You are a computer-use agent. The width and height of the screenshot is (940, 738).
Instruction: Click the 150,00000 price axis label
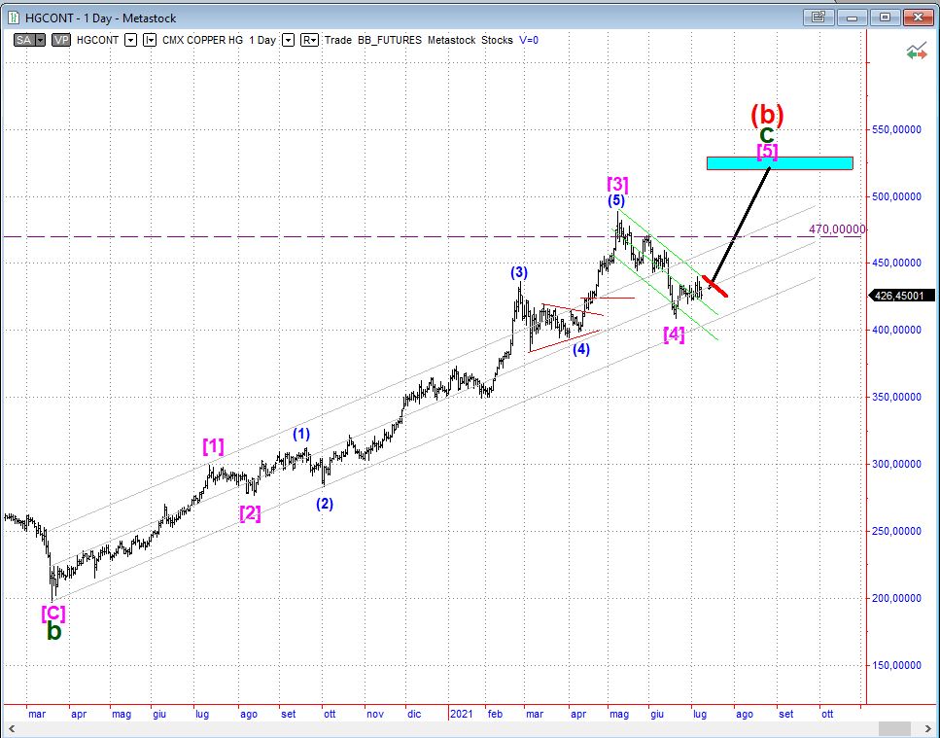[x=895, y=665]
